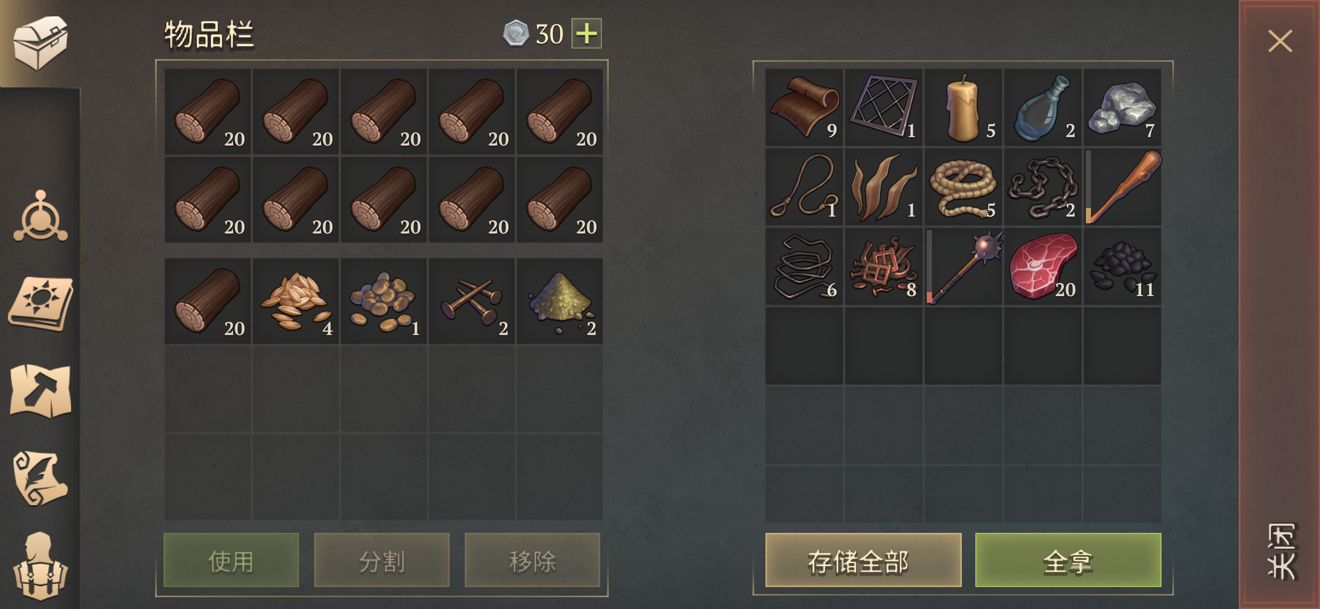Open the crafting wheel sidebar icon
This screenshot has width=1320, height=609.
tap(40, 217)
